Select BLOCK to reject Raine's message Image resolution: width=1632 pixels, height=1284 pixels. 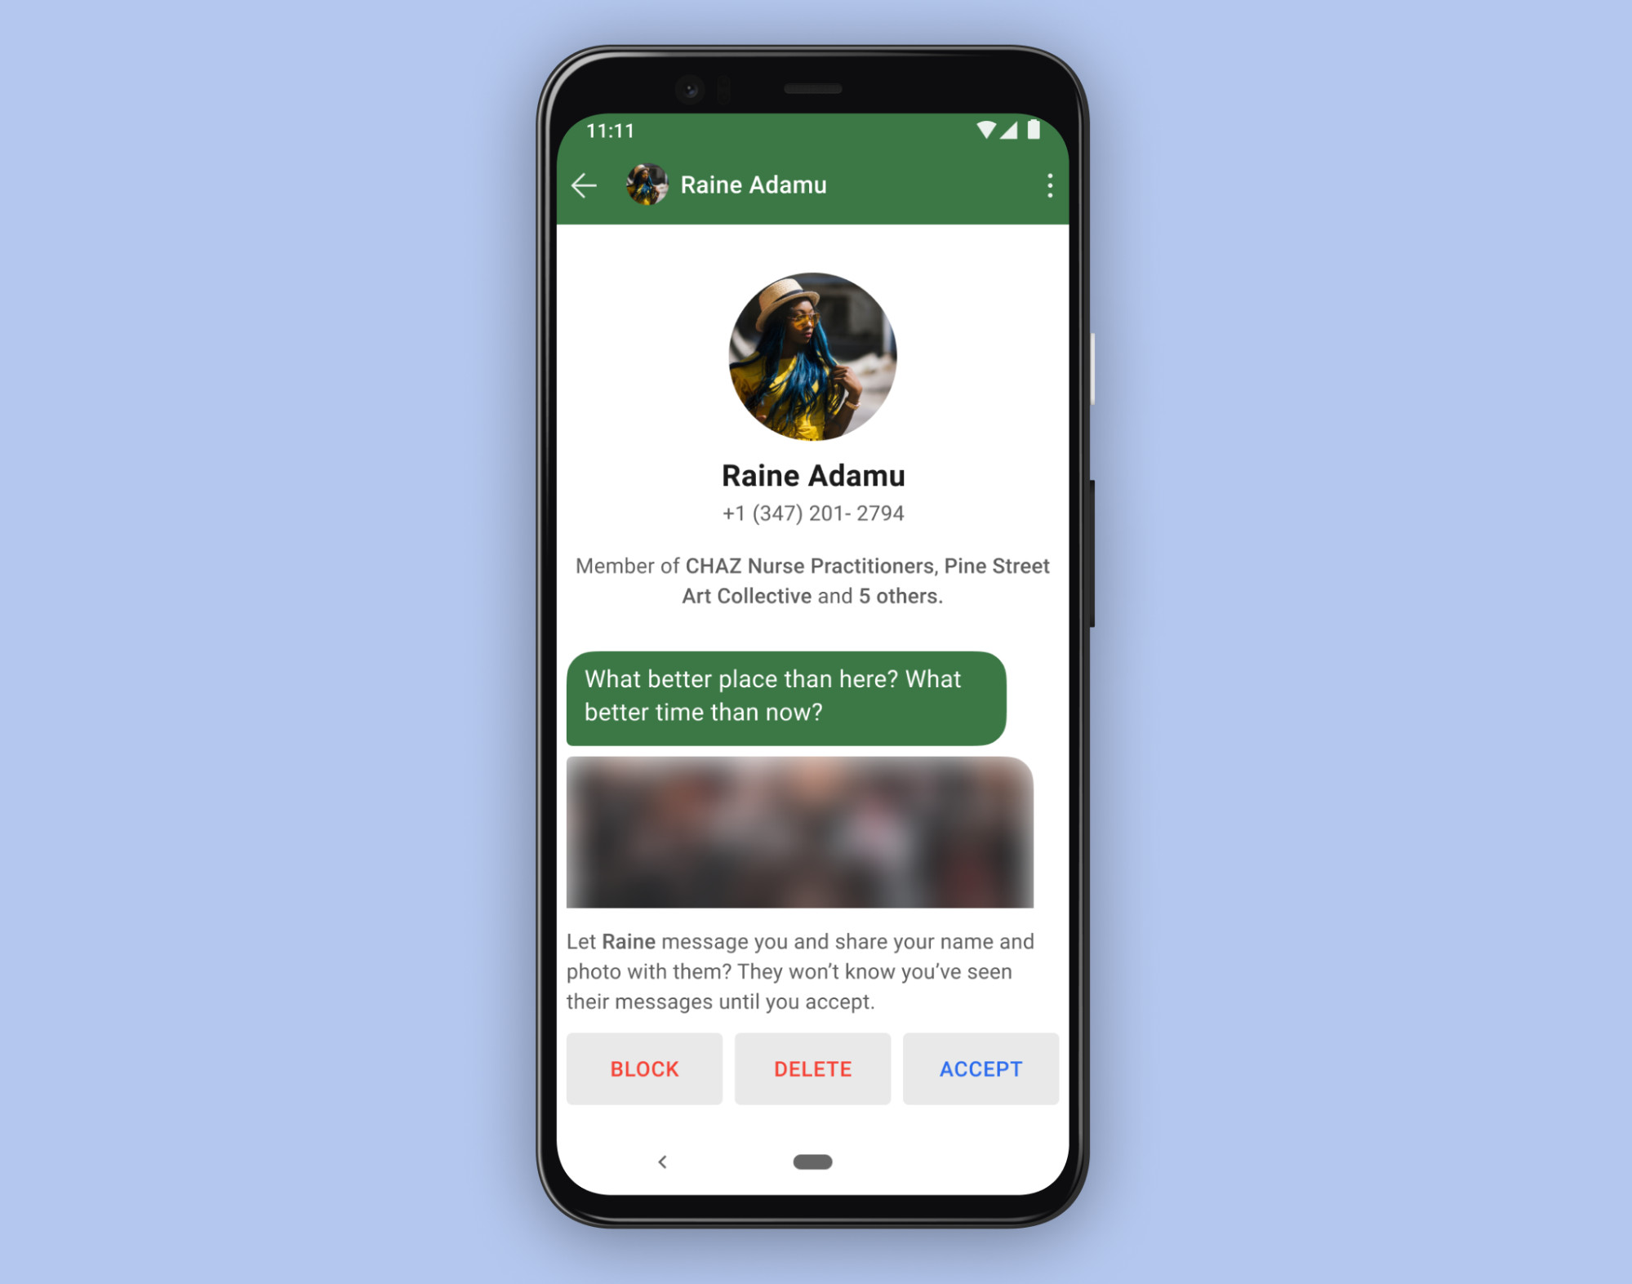[645, 1068]
